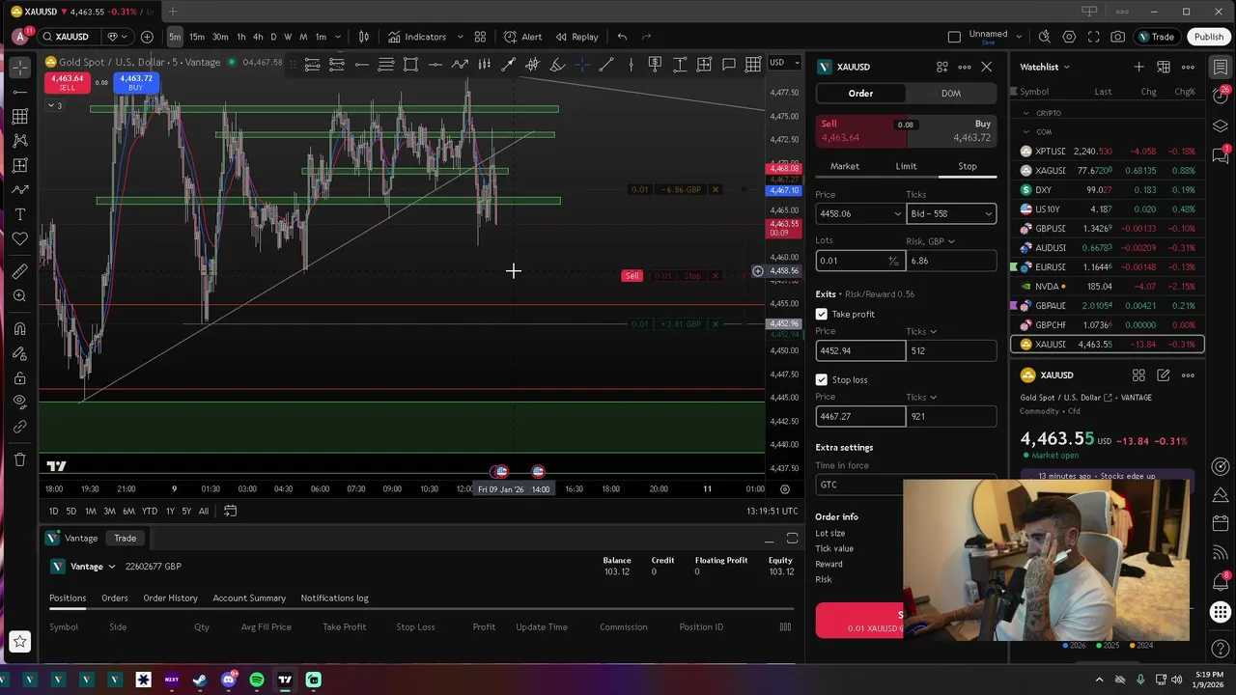Select the text tool in left sidebar
Viewport: 1236px width, 695px height.
[19, 214]
